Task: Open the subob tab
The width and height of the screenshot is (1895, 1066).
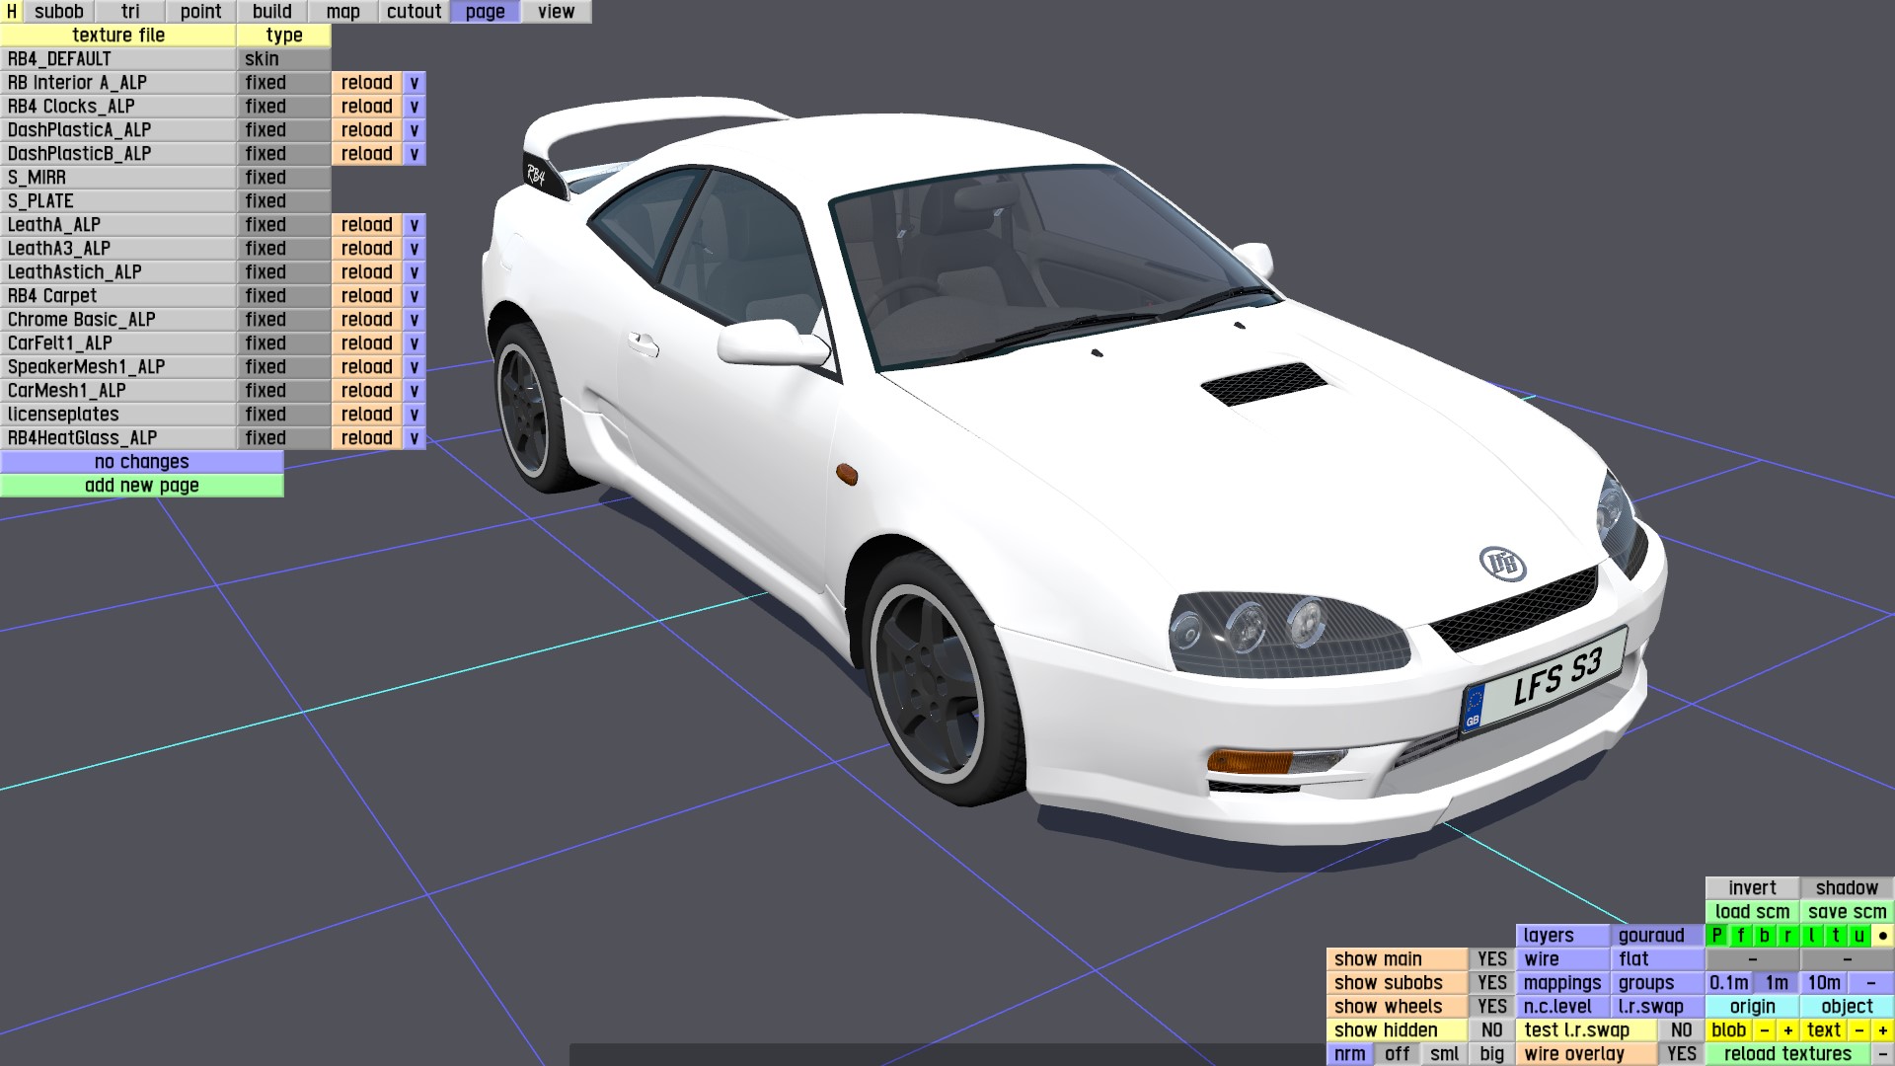Action: [59, 12]
